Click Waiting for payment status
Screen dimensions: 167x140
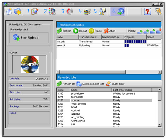click(124, 94)
